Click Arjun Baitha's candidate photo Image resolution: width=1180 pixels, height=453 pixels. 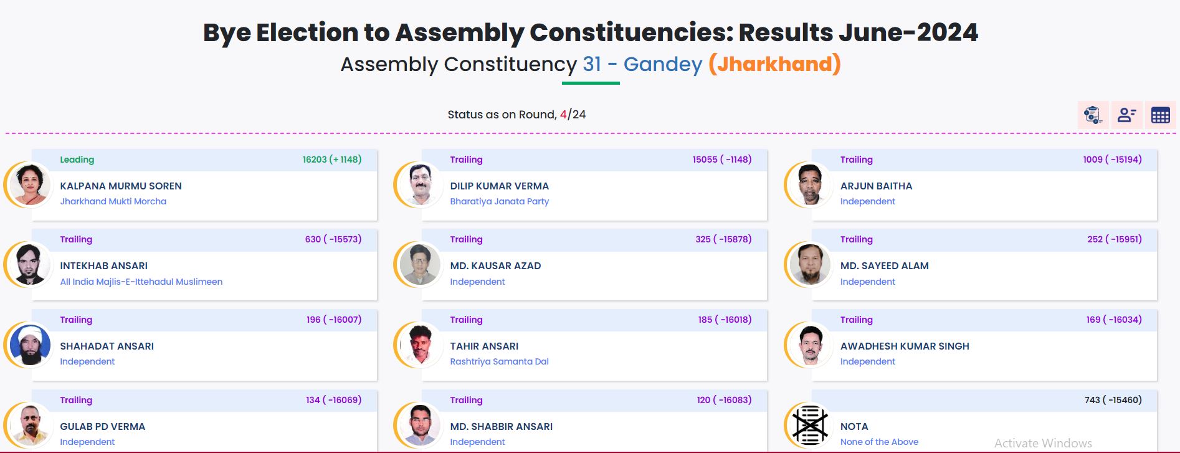click(x=809, y=185)
